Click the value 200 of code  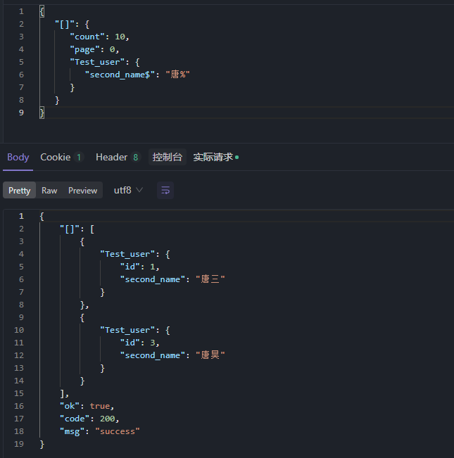107,419
